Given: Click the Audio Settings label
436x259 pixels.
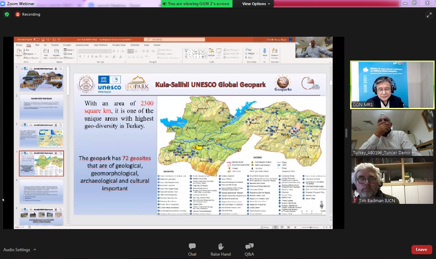Looking at the screenshot, I should coord(17,250).
